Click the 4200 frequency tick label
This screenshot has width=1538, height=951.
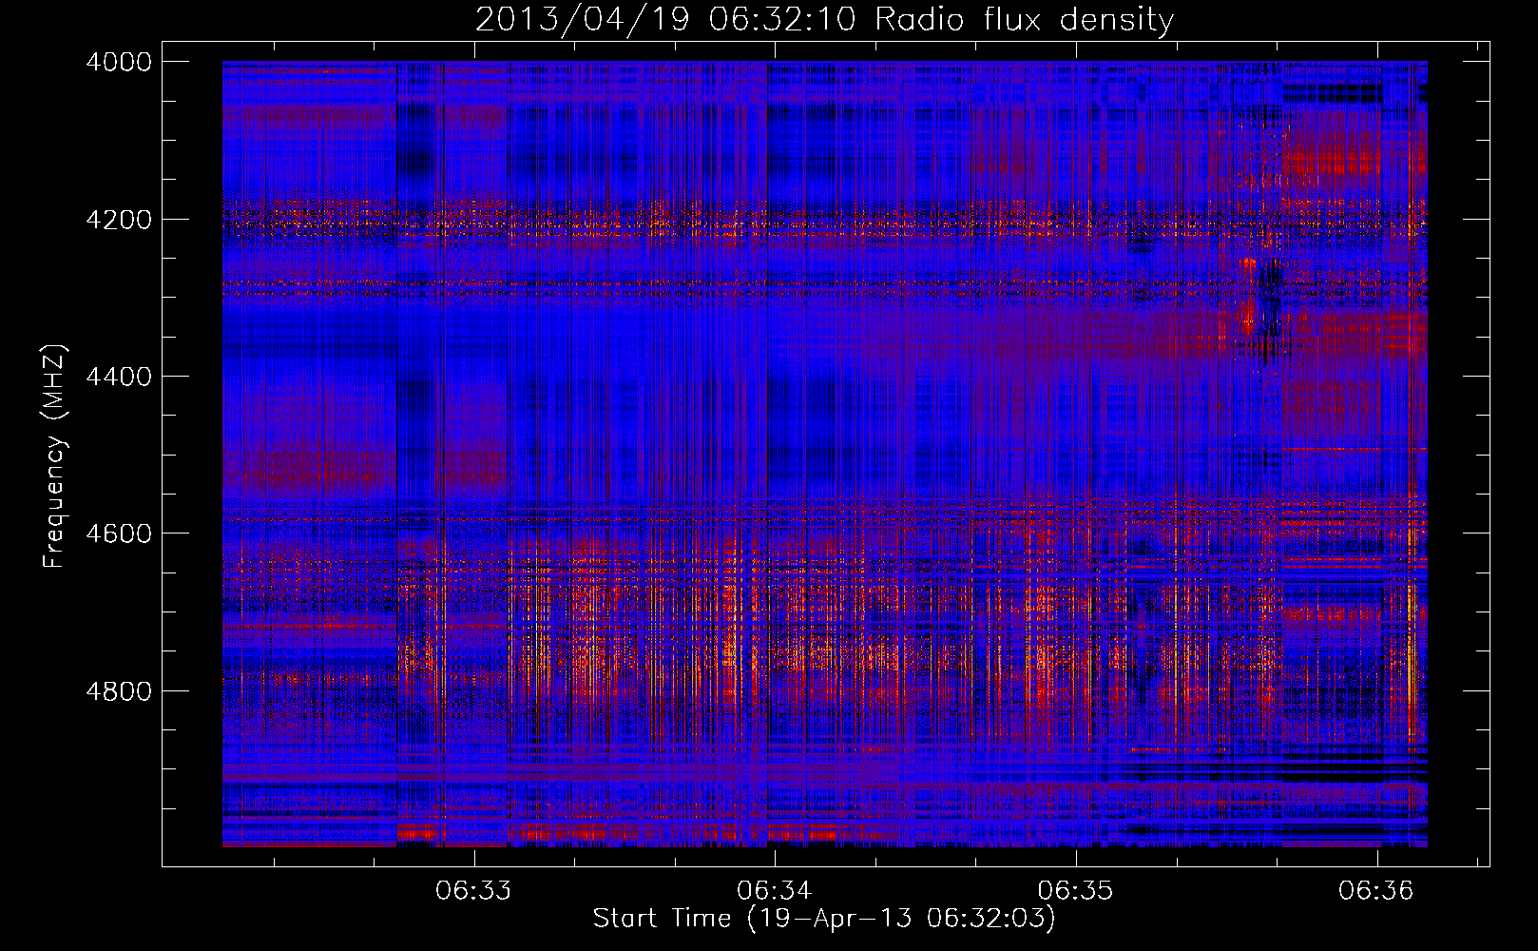(119, 220)
